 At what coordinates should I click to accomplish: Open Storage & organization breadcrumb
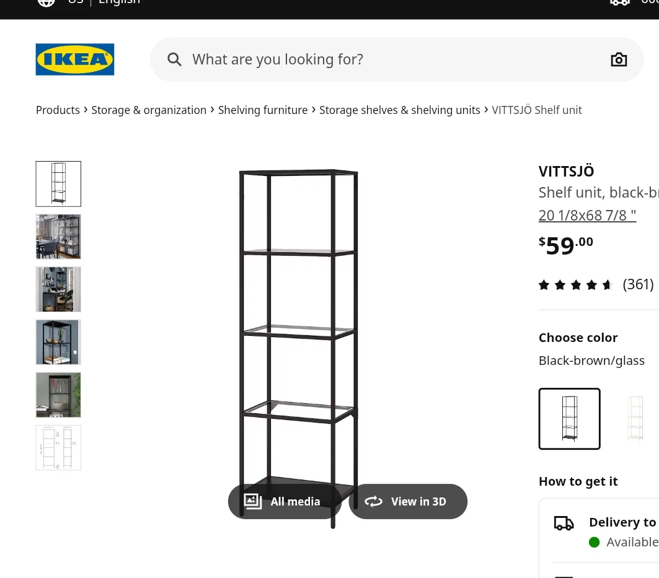(149, 110)
